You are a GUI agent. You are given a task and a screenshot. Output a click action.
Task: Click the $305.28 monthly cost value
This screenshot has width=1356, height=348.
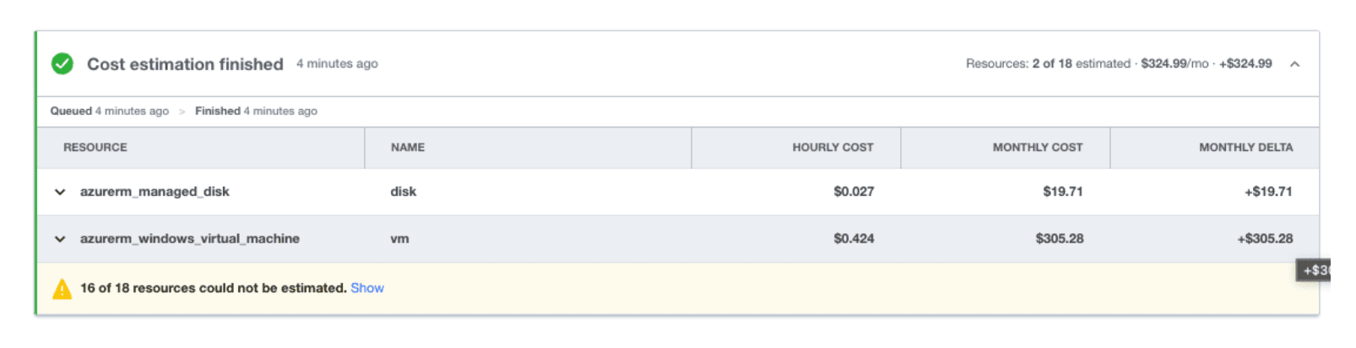pos(1060,239)
